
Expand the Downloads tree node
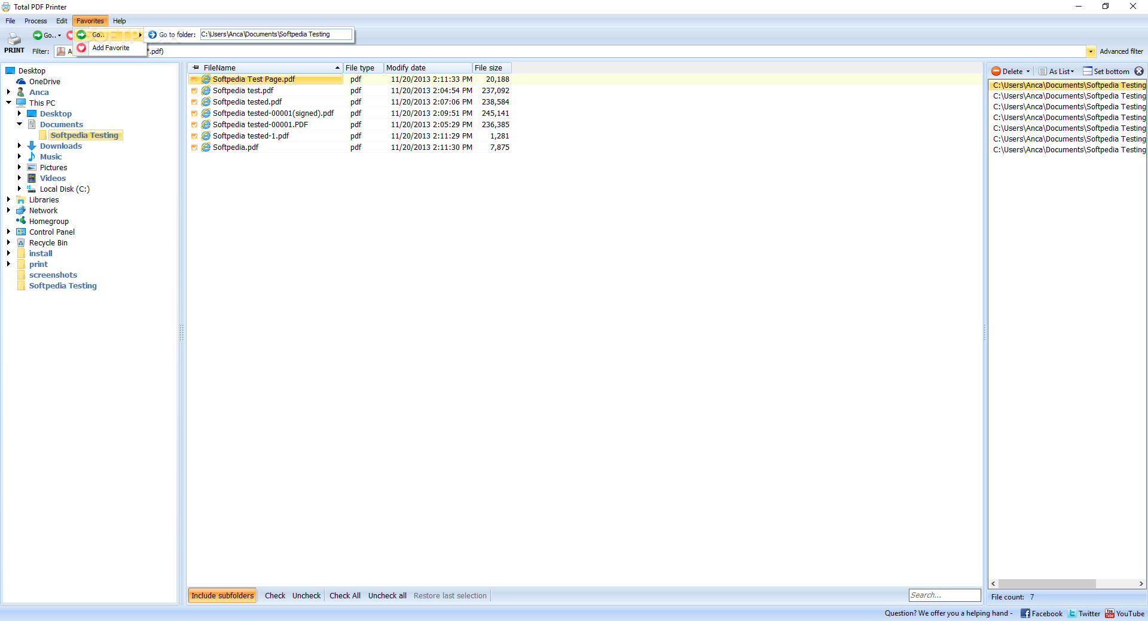20,146
